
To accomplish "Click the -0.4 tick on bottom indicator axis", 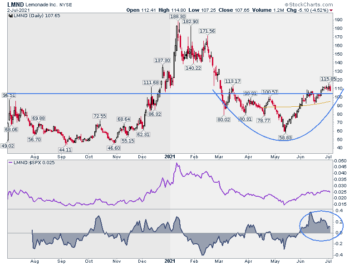I will tap(339, 255).
